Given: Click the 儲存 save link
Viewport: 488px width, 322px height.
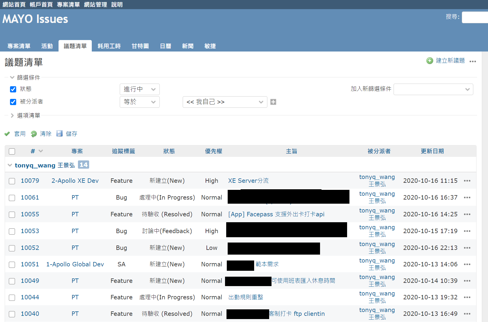Looking at the screenshot, I should (x=71, y=134).
